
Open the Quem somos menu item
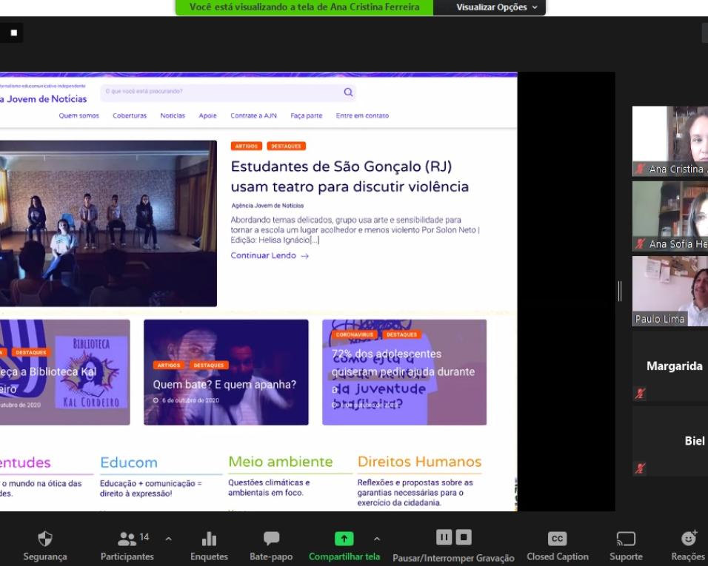click(x=79, y=115)
